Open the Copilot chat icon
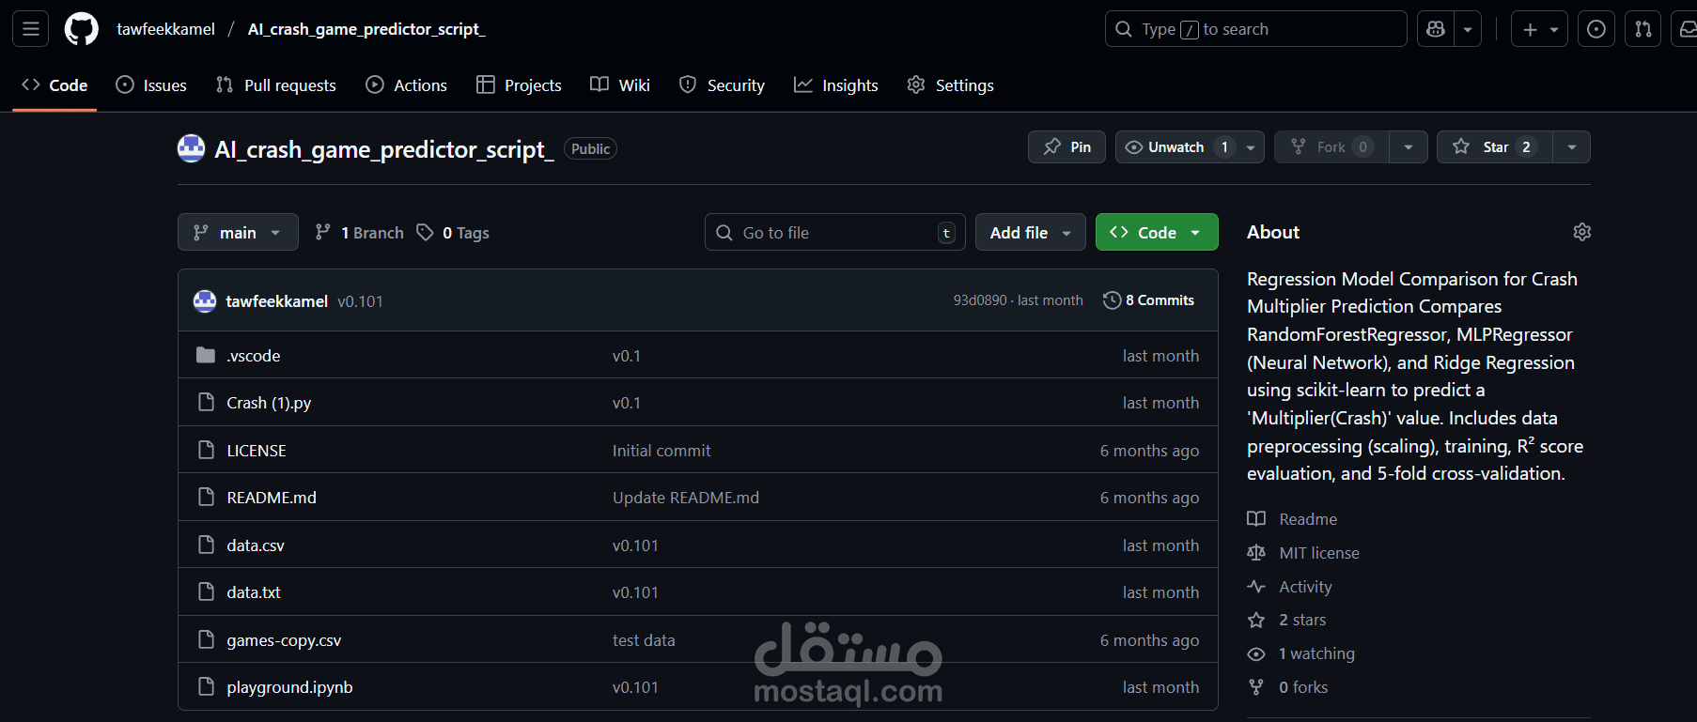This screenshot has height=722, width=1697. [x=1436, y=29]
